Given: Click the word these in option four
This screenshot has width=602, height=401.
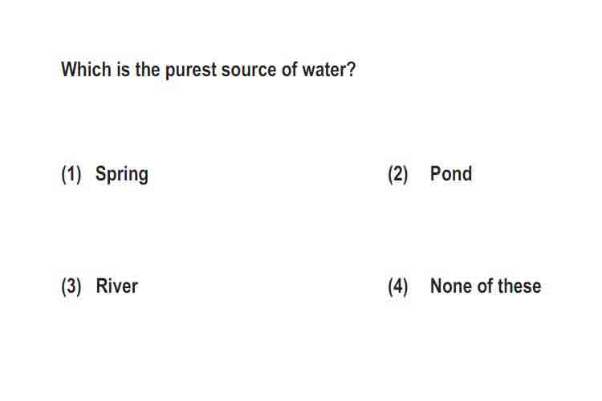Looking at the screenshot, I should click(x=520, y=286).
